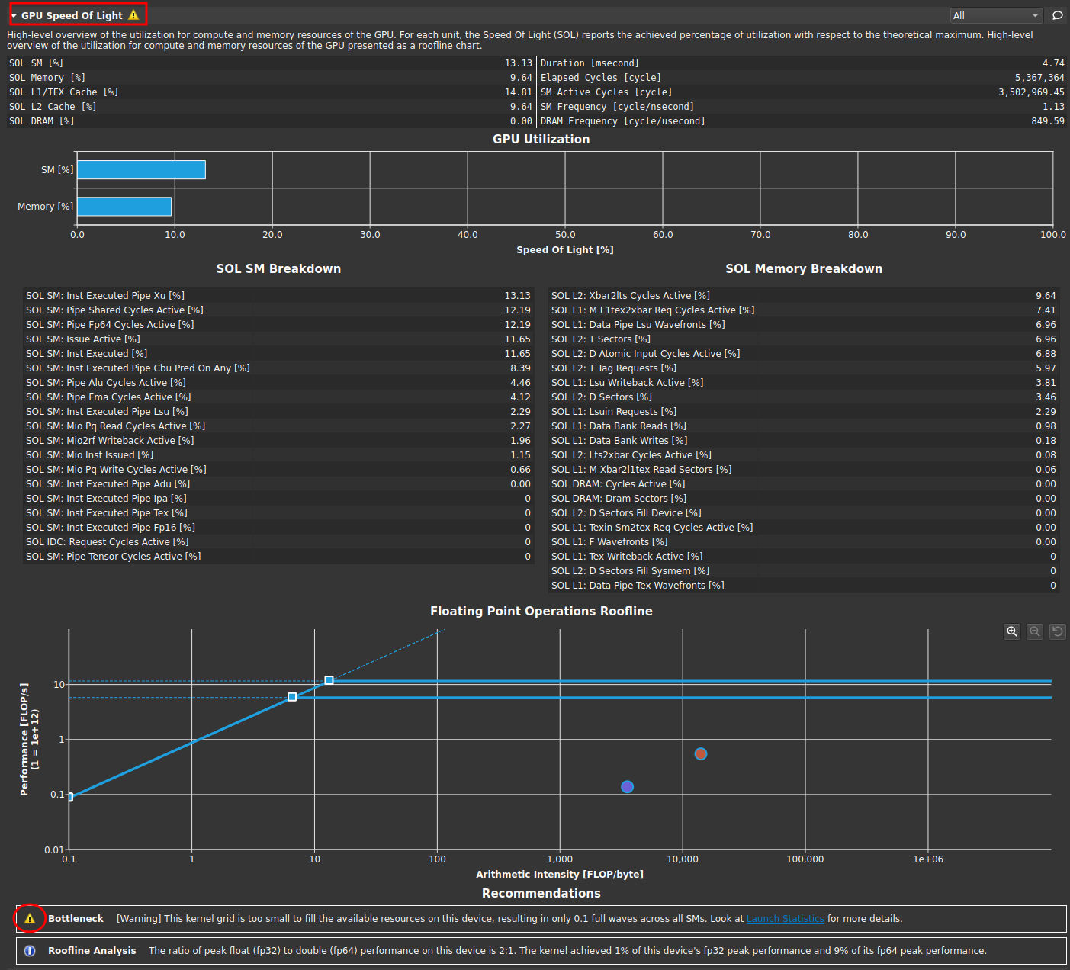Viewport: 1070px width, 970px height.
Task: Click the upper roofline ridge point marker
Action: 329,680
